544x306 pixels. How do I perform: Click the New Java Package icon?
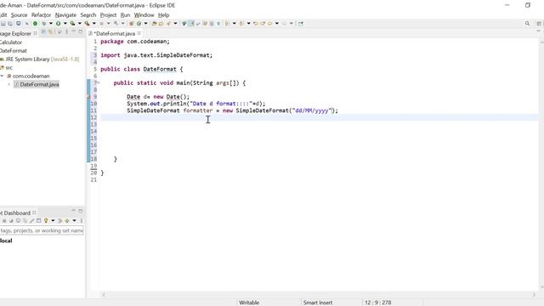[132, 24]
